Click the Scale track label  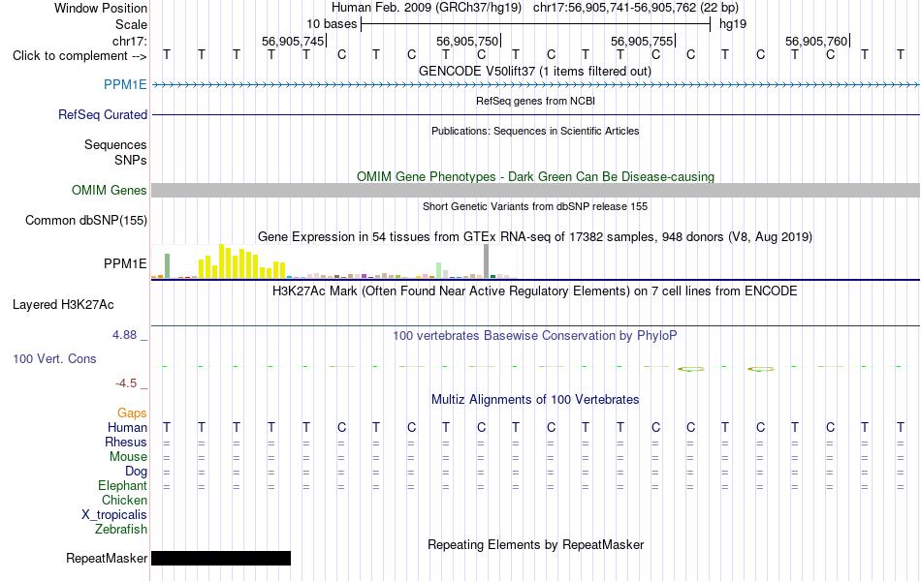(131, 24)
